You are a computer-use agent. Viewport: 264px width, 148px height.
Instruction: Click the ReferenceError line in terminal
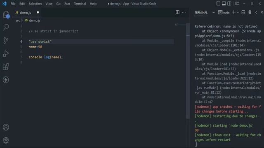pos(226,26)
